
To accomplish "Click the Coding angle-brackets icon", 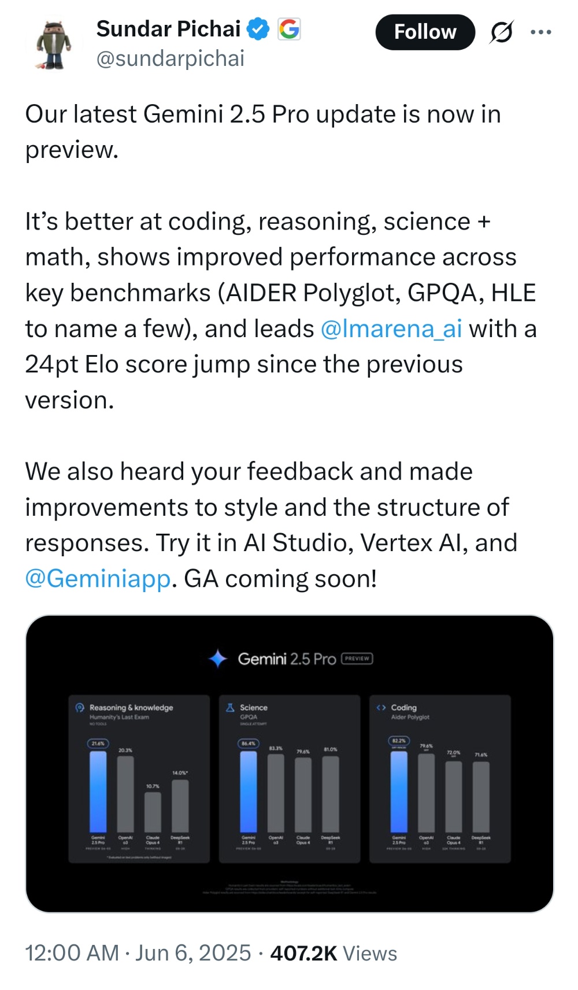I will tap(381, 707).
